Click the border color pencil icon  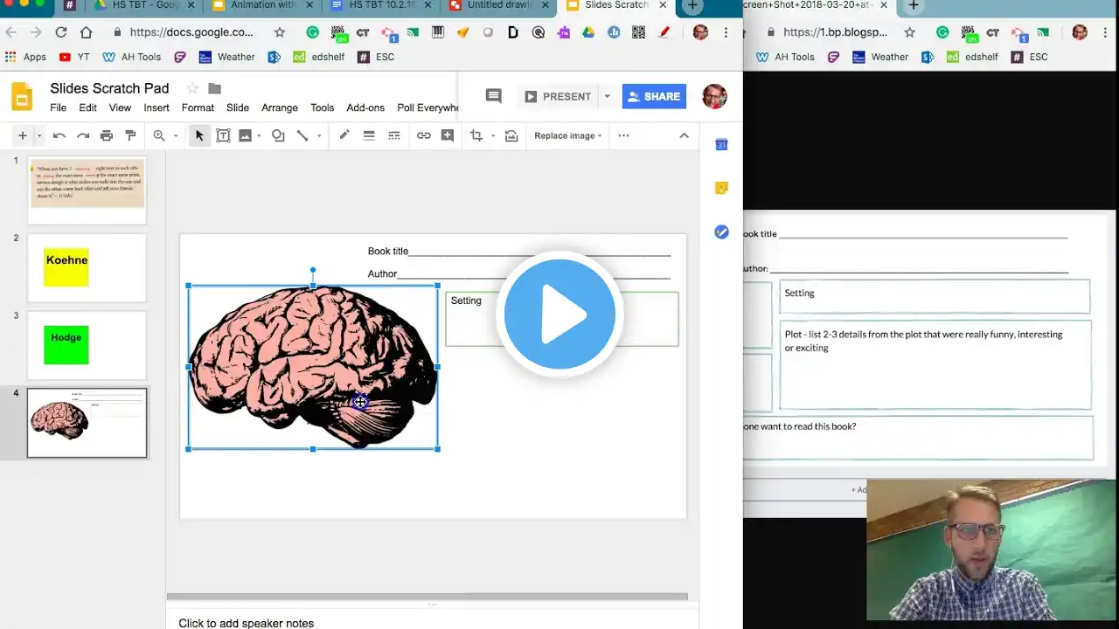click(344, 135)
